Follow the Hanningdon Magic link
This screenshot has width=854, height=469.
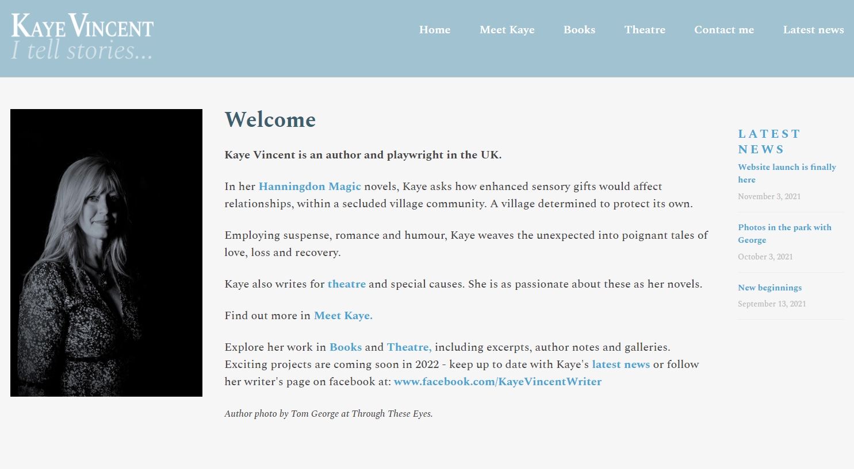click(310, 186)
